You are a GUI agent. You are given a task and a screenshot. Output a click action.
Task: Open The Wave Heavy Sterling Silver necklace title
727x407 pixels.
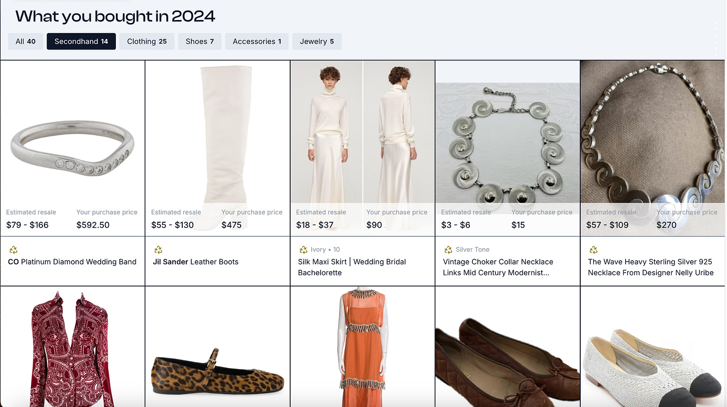coord(651,267)
